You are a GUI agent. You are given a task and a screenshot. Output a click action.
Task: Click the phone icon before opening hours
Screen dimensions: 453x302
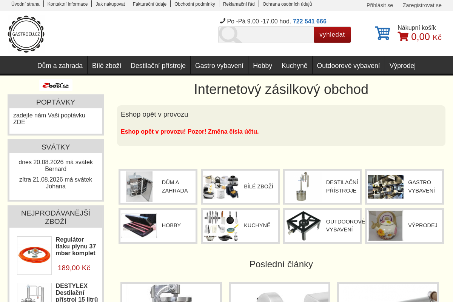[223, 21]
